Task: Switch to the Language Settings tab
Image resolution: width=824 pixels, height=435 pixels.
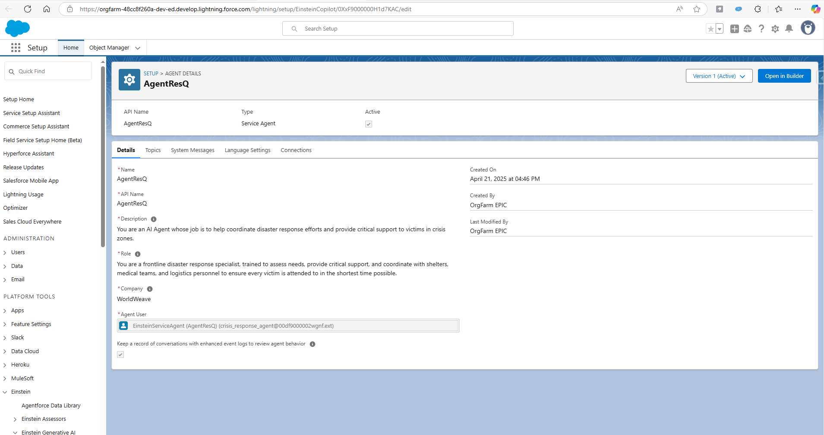Action: pos(247,150)
